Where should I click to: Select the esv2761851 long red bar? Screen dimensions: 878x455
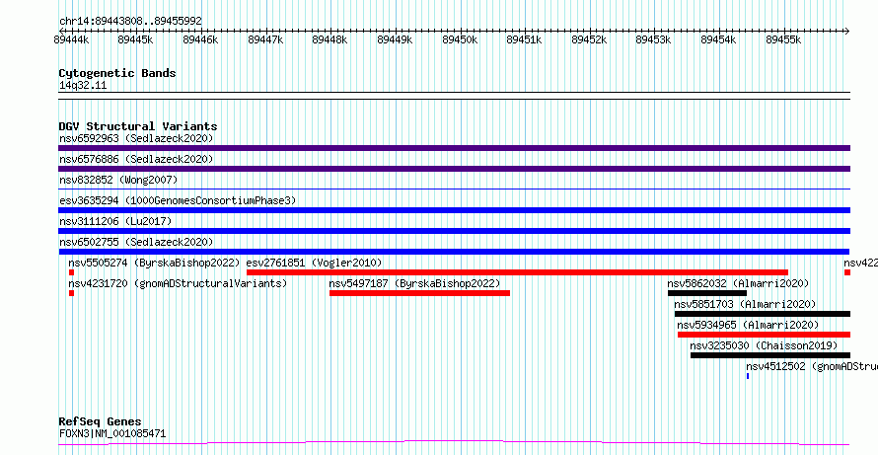click(x=517, y=272)
